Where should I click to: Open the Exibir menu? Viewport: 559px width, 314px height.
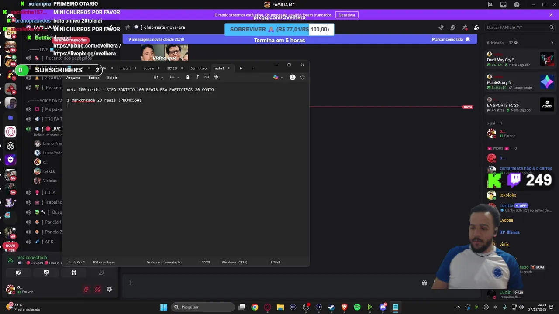coord(112,78)
